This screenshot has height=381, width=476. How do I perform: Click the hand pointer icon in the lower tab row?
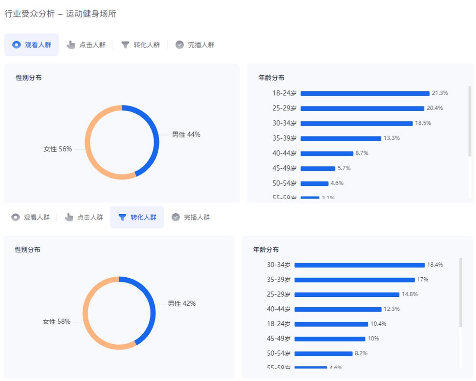[69, 217]
